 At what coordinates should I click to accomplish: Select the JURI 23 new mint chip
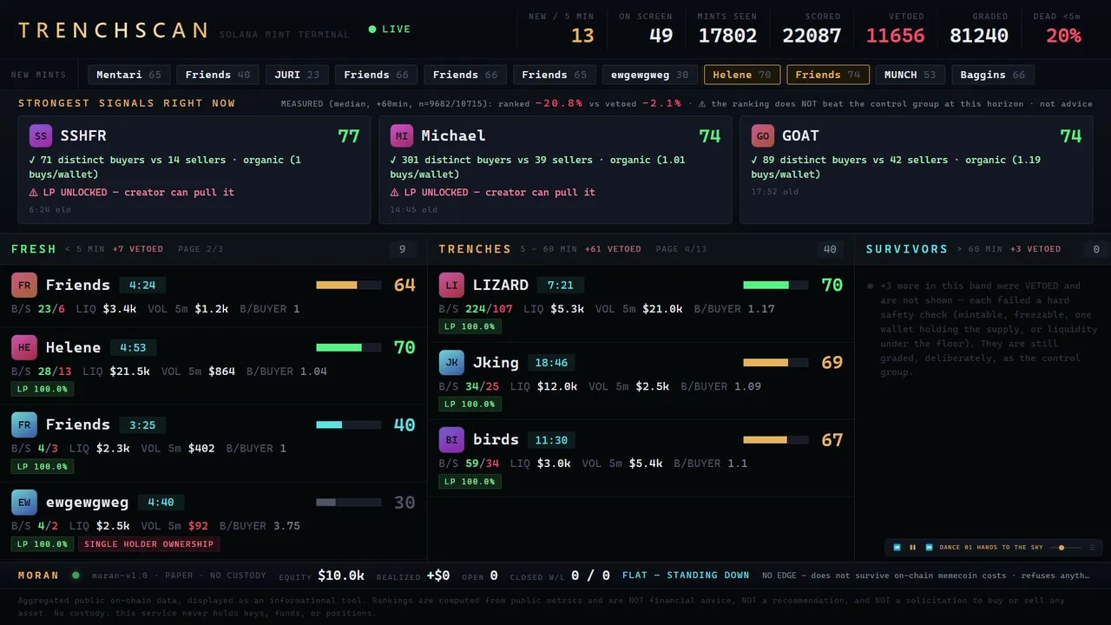click(297, 75)
